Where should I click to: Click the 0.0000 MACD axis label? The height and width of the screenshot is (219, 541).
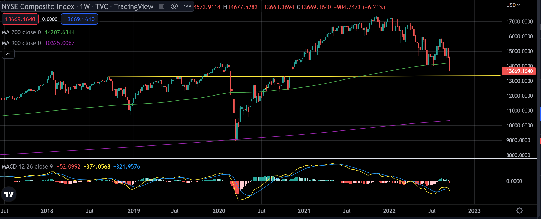pyautogui.click(x=514, y=181)
